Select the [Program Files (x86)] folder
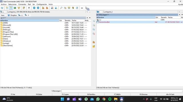 45,34
